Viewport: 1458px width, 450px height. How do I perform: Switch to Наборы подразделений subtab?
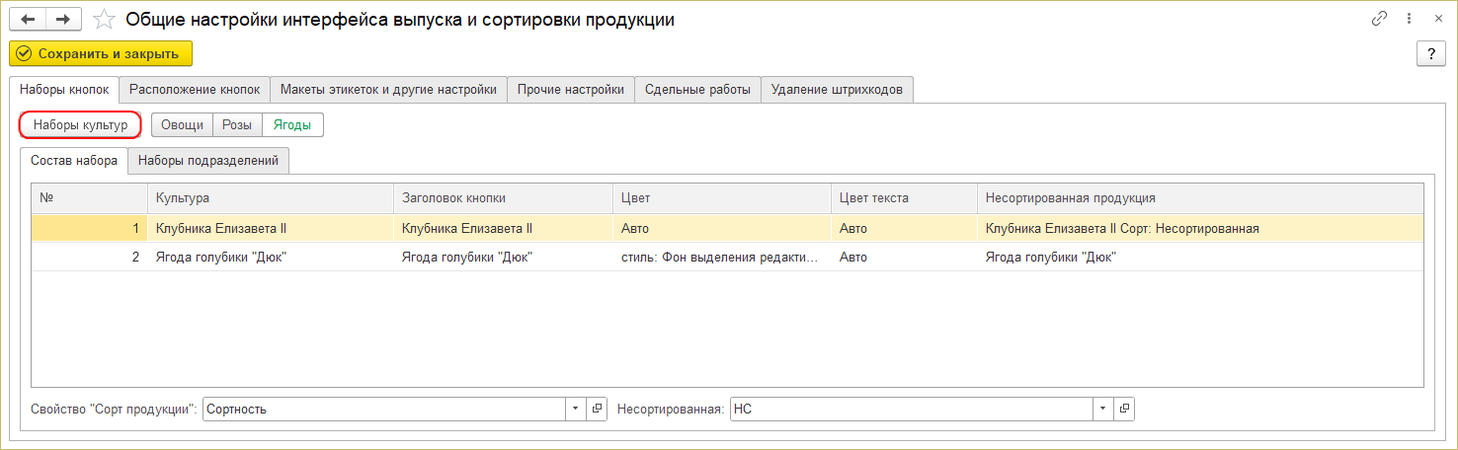click(208, 160)
